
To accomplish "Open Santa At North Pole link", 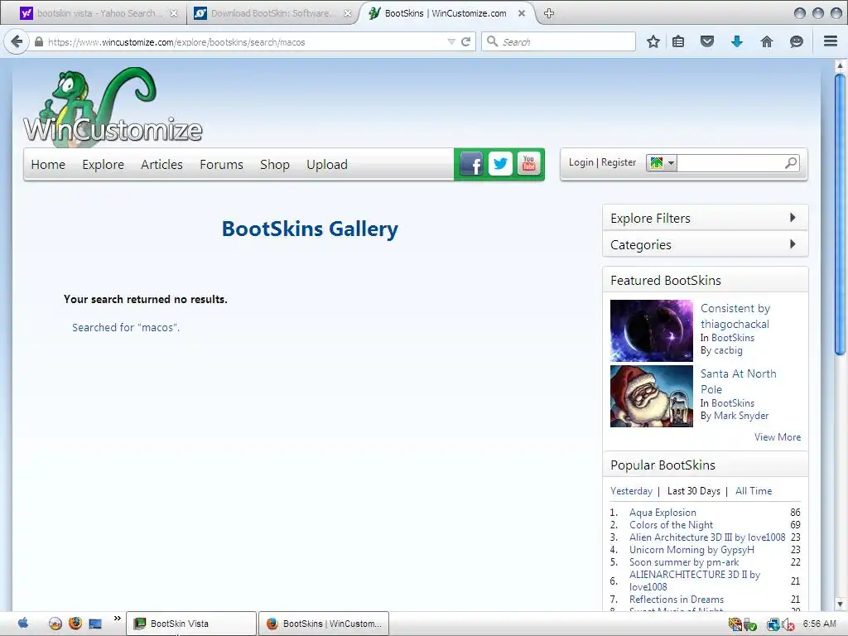I will [x=738, y=381].
